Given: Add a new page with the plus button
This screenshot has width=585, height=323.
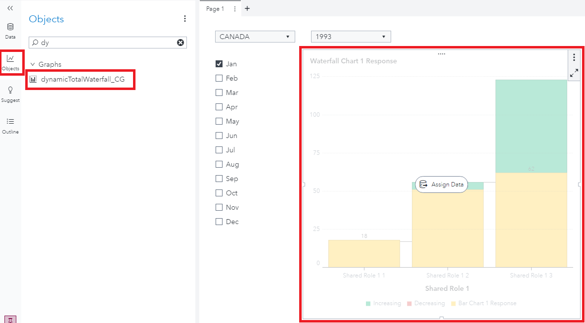Looking at the screenshot, I should (x=247, y=8).
